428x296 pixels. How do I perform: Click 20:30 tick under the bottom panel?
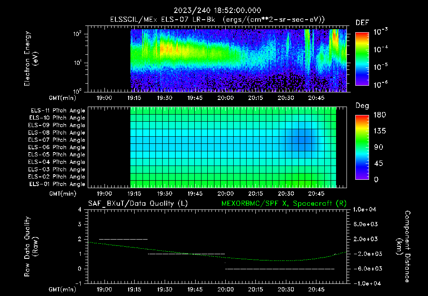[x=286, y=289]
